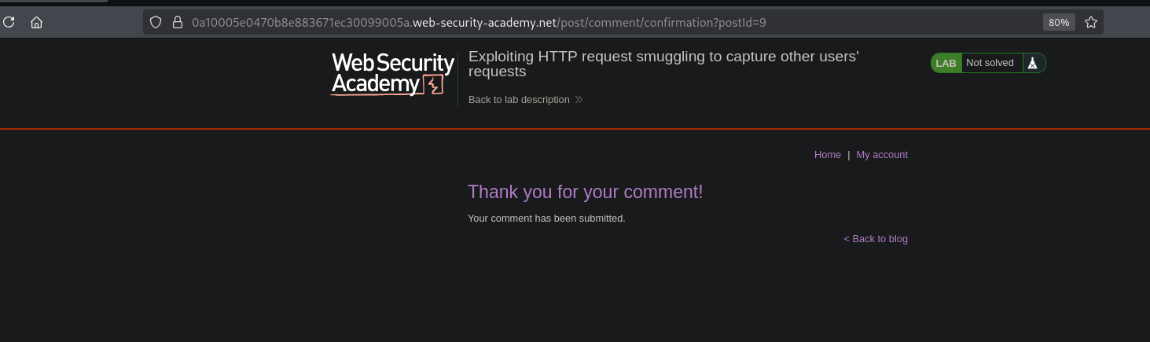This screenshot has height=342, width=1150.
Task: Open the My account page
Action: click(882, 155)
